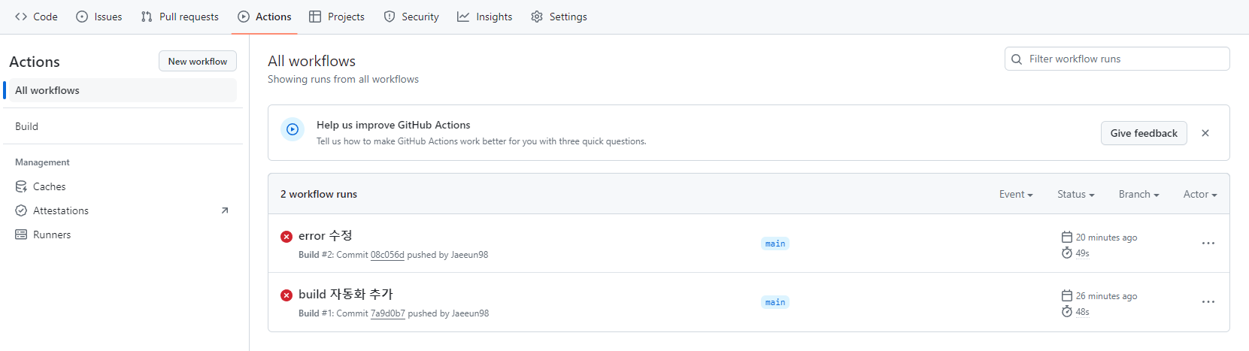Focus the Filter workflow runs search box
The height and width of the screenshot is (351, 1249).
tap(1117, 59)
